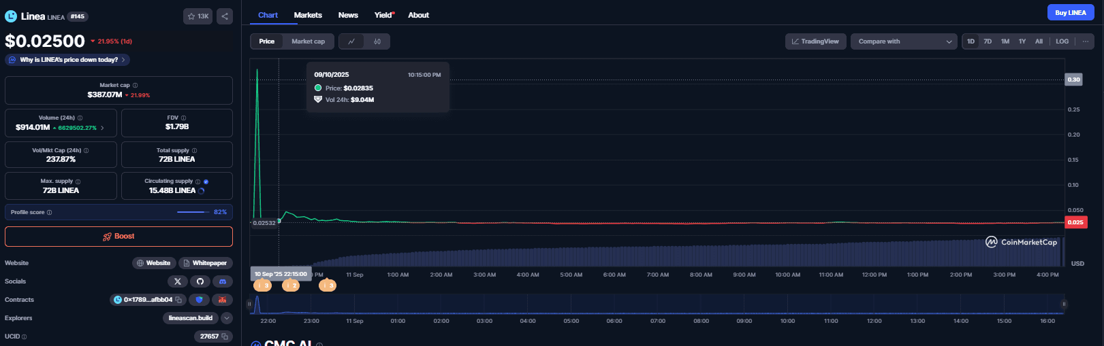Open the Chart tab

point(268,15)
